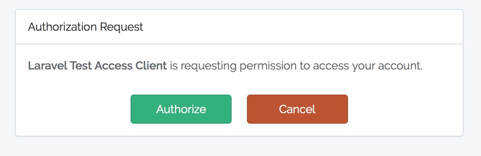Click blank card area left of the Authorize button
The height and width of the screenshot is (156, 481).
tap(73, 109)
